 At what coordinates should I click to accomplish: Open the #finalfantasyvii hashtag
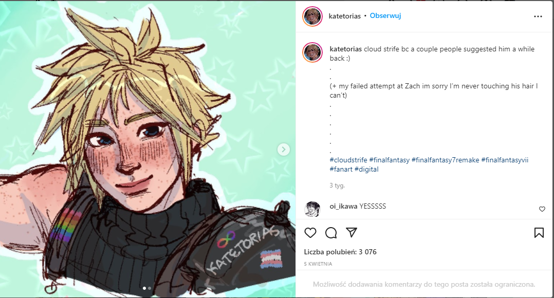point(505,160)
